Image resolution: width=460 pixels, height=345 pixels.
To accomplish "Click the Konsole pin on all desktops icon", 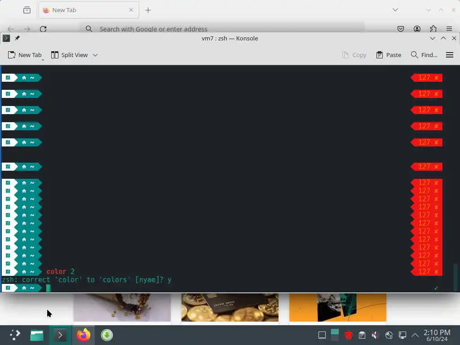I will (x=18, y=38).
